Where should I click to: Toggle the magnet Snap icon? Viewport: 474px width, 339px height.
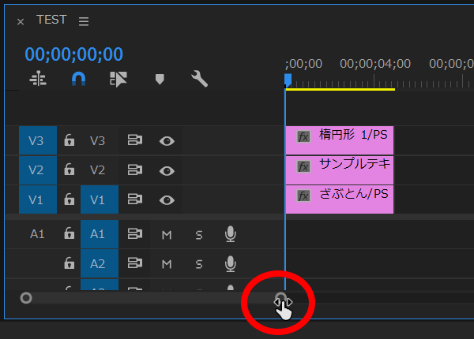click(78, 79)
